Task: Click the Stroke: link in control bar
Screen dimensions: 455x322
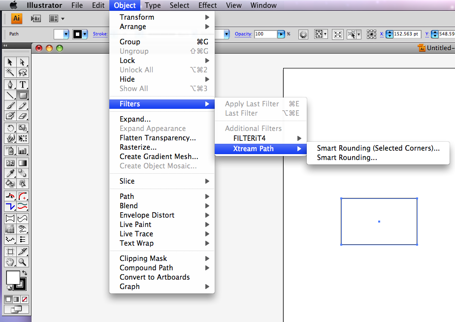Action: (100, 34)
